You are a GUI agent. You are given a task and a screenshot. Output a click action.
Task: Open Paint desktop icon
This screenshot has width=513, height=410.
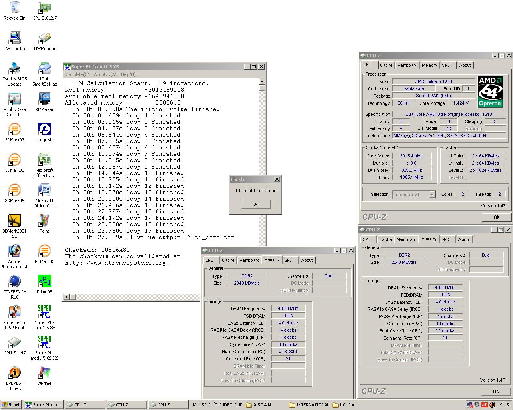[44, 224]
